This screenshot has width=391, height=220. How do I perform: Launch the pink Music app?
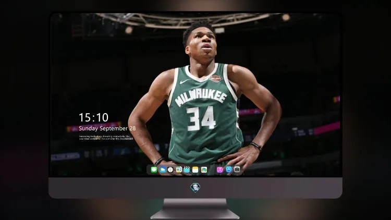219,169
